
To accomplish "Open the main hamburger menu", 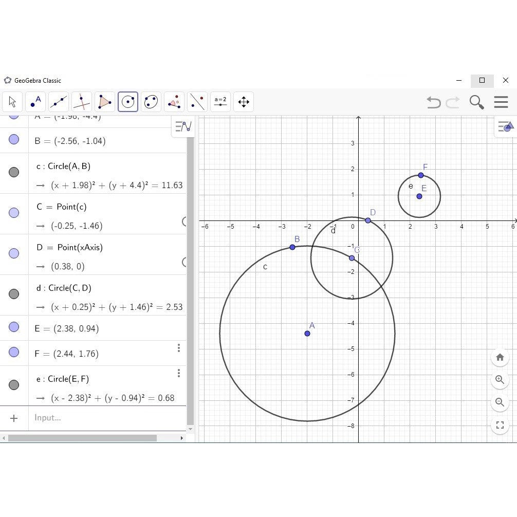I will coord(501,102).
